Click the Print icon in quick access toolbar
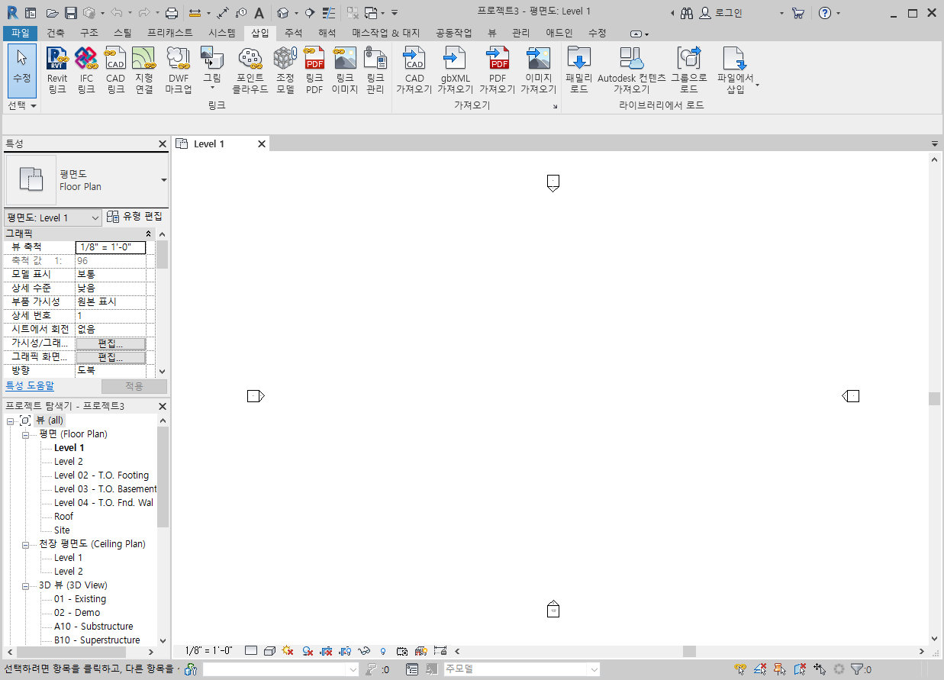The height and width of the screenshot is (680, 944). tap(172, 13)
